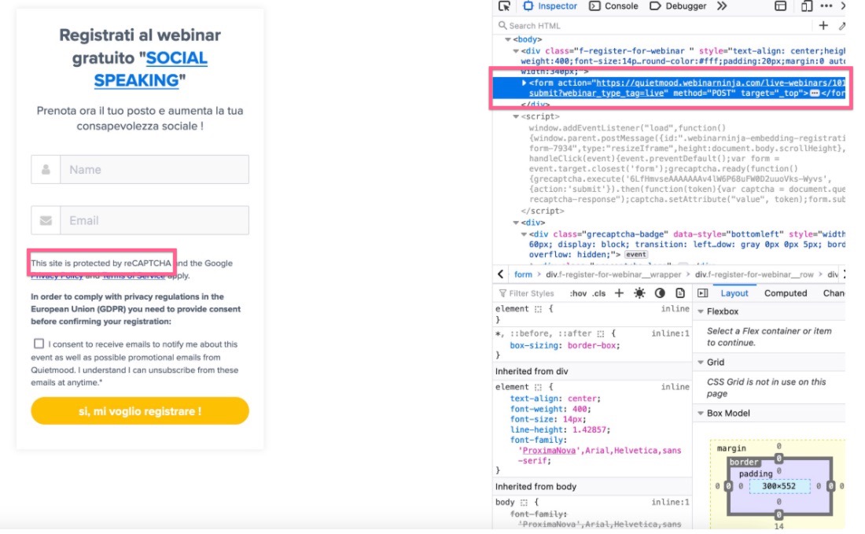Viewport: 865px width, 534px height.
Task: Click the text-align center value
Action: pyautogui.click(x=583, y=398)
